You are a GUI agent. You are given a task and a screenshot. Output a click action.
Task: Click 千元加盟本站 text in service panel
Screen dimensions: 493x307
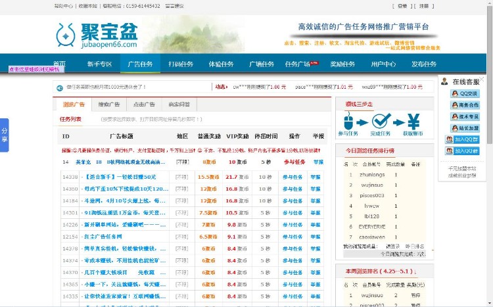[462, 169]
